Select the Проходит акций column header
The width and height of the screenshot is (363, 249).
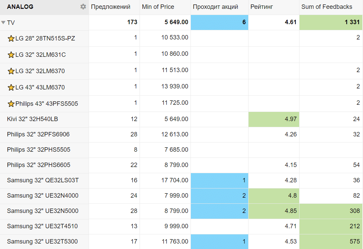click(215, 7)
